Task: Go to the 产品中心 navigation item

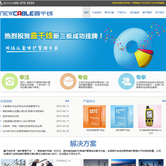Action: 122,12
